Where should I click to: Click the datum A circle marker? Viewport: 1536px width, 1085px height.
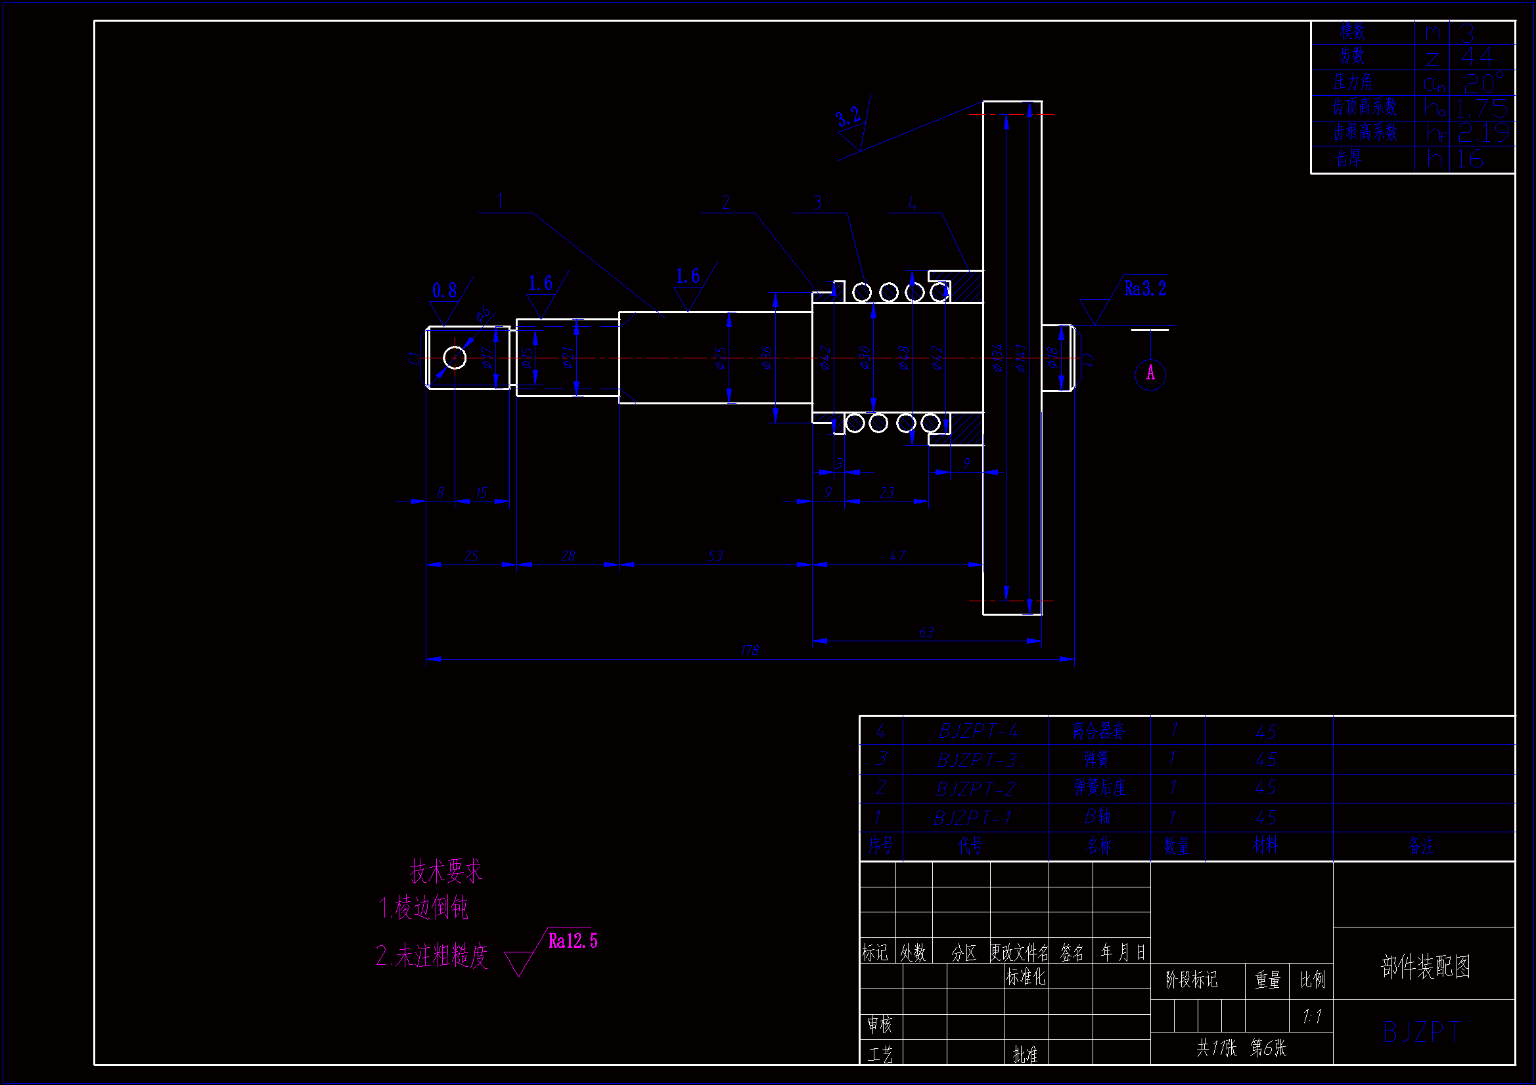click(1150, 373)
